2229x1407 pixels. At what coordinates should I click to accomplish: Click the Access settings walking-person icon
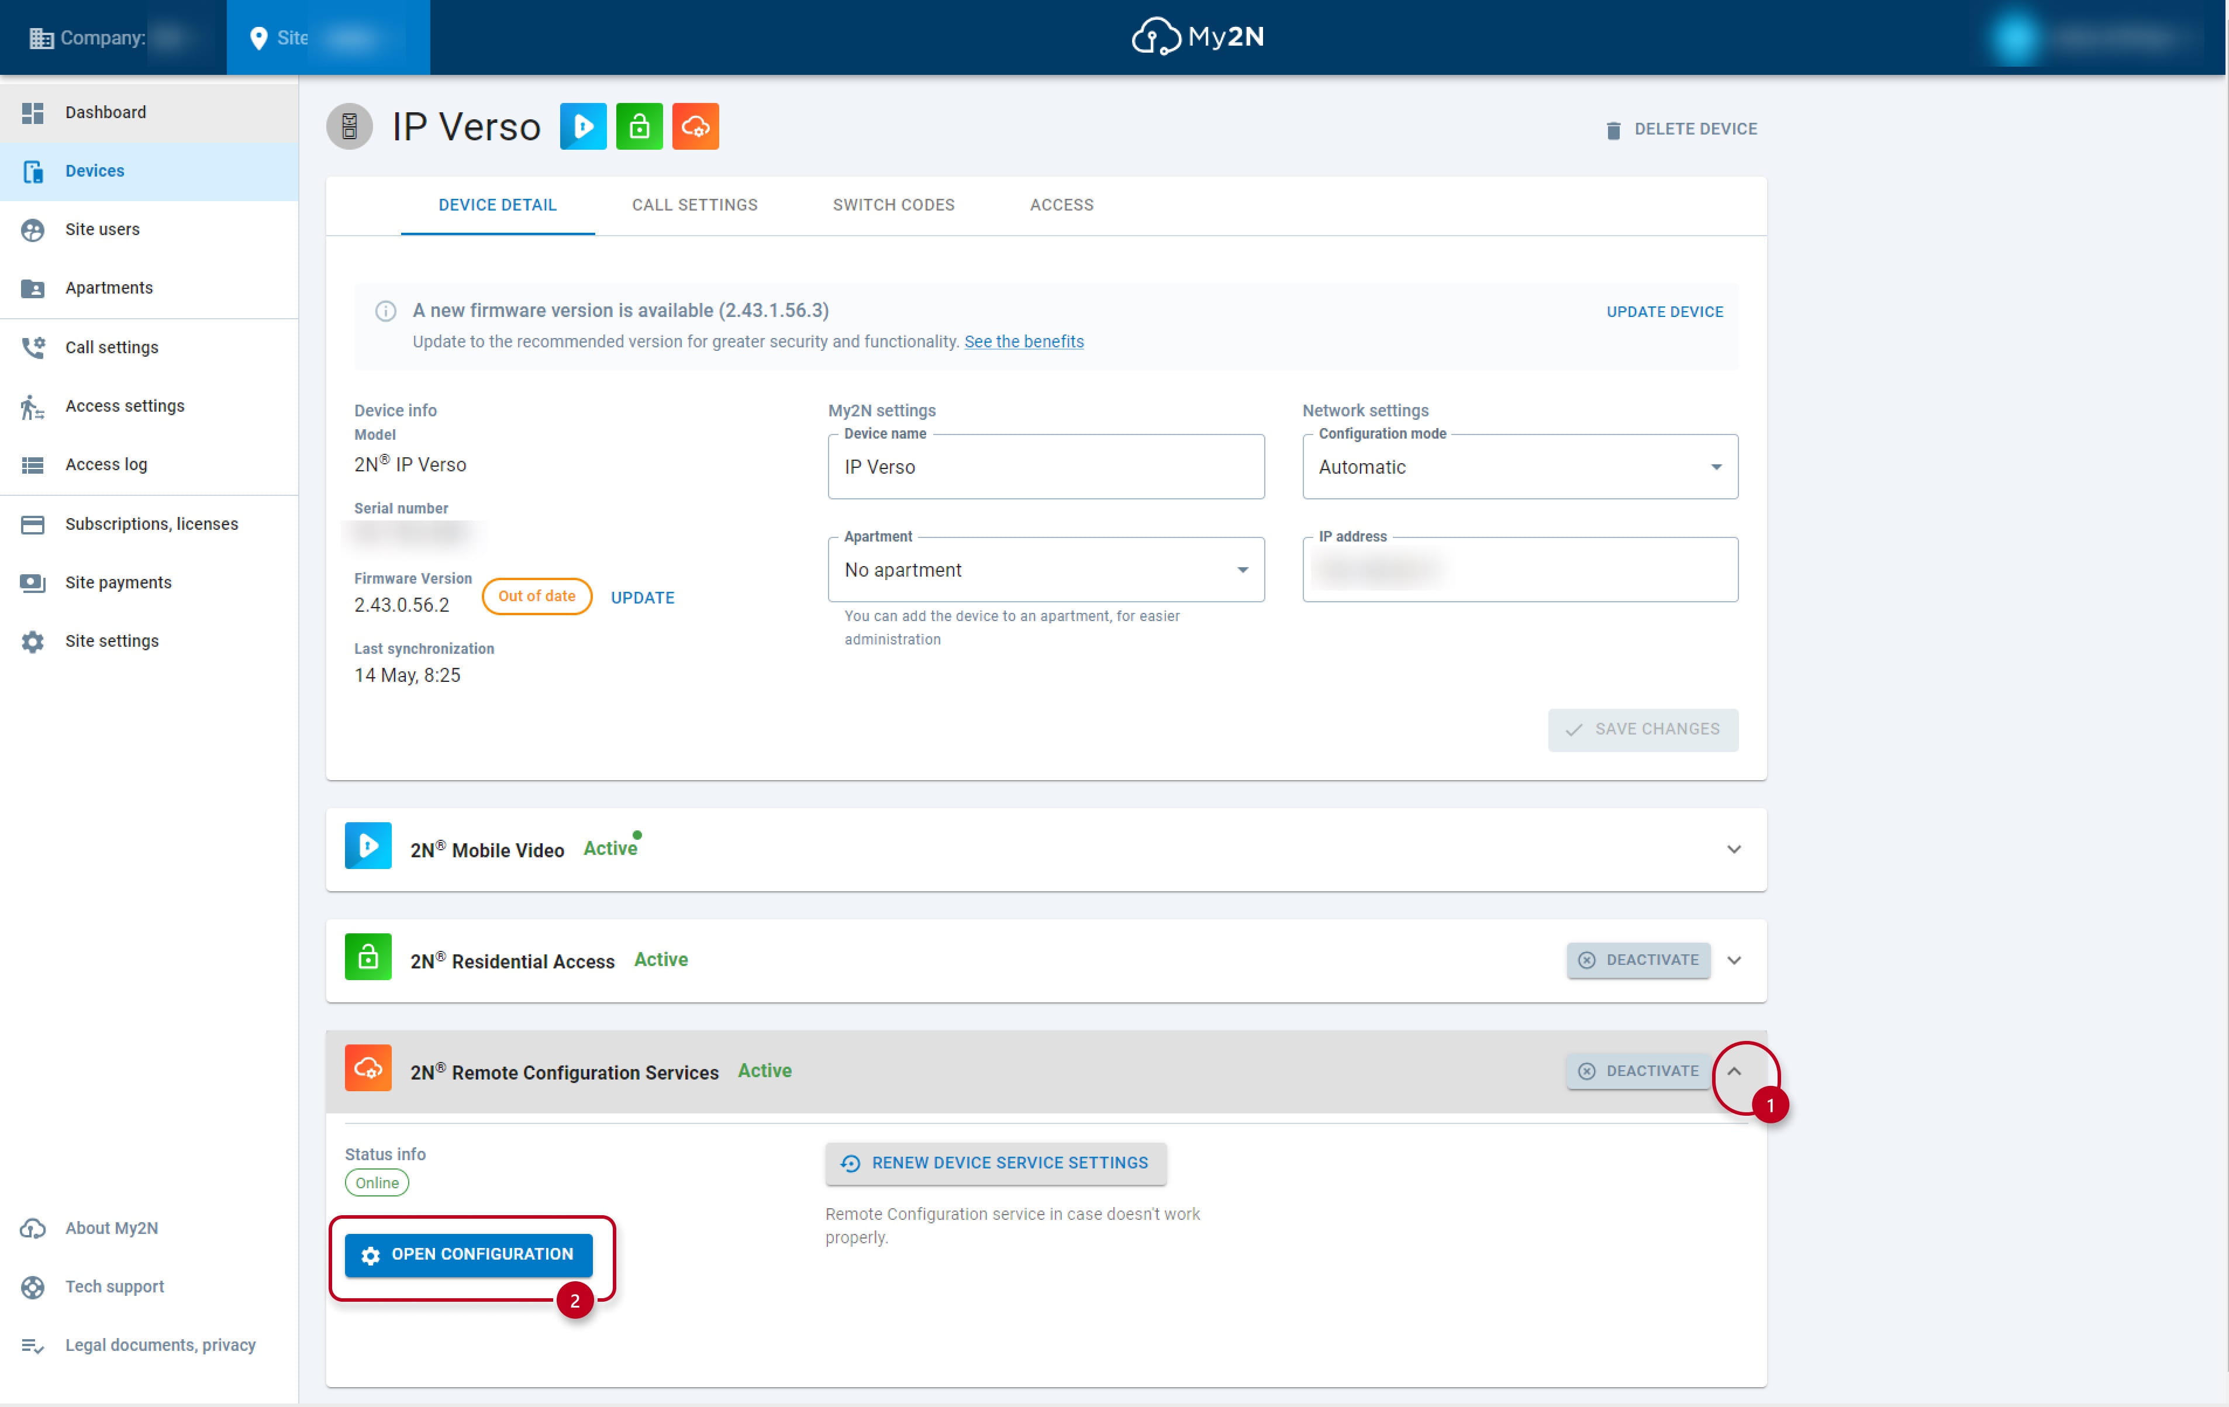pyautogui.click(x=32, y=406)
